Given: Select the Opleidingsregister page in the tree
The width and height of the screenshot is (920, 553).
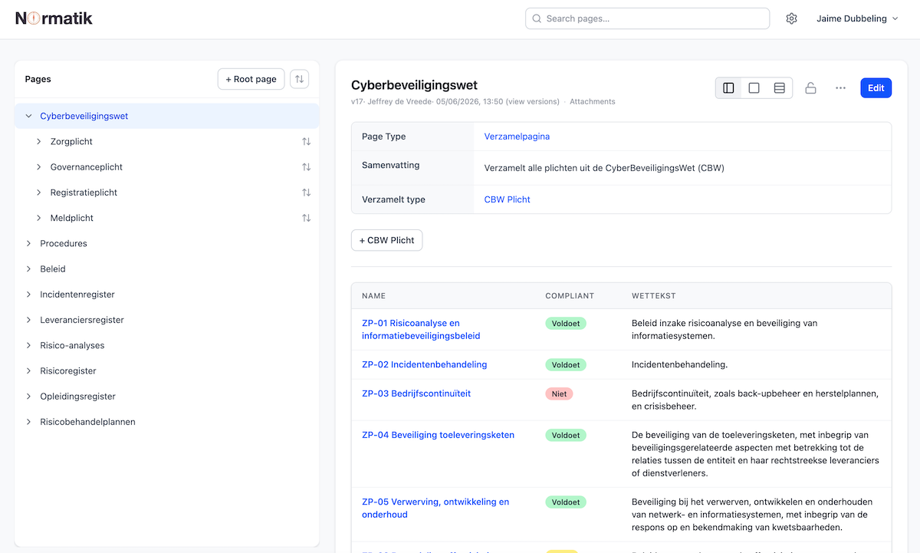Looking at the screenshot, I should coord(77,397).
